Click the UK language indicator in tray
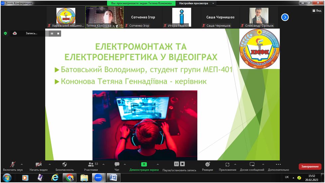 point(287,177)
